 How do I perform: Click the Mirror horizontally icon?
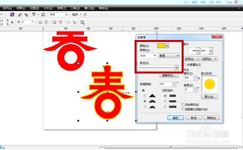[x=40, y=22]
